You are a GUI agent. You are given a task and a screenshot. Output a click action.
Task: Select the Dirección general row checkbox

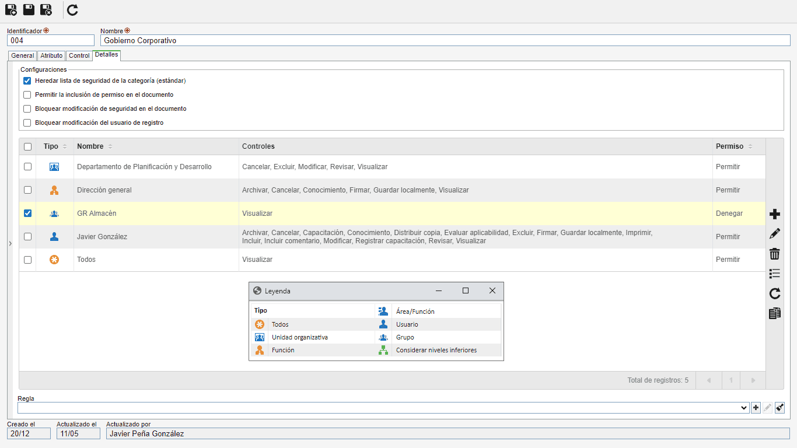[x=27, y=190]
